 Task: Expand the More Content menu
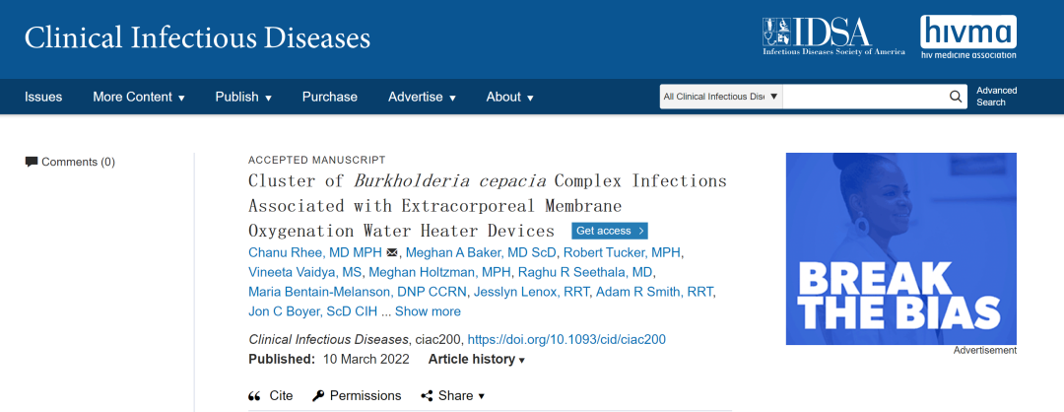[139, 97]
